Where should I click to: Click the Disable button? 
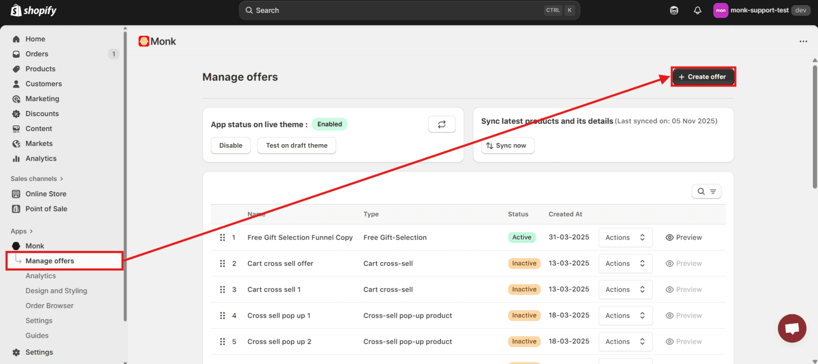[231, 146]
